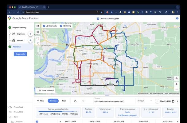Bookmark page with star icon
The width and height of the screenshot is (187, 123).
[101, 12]
